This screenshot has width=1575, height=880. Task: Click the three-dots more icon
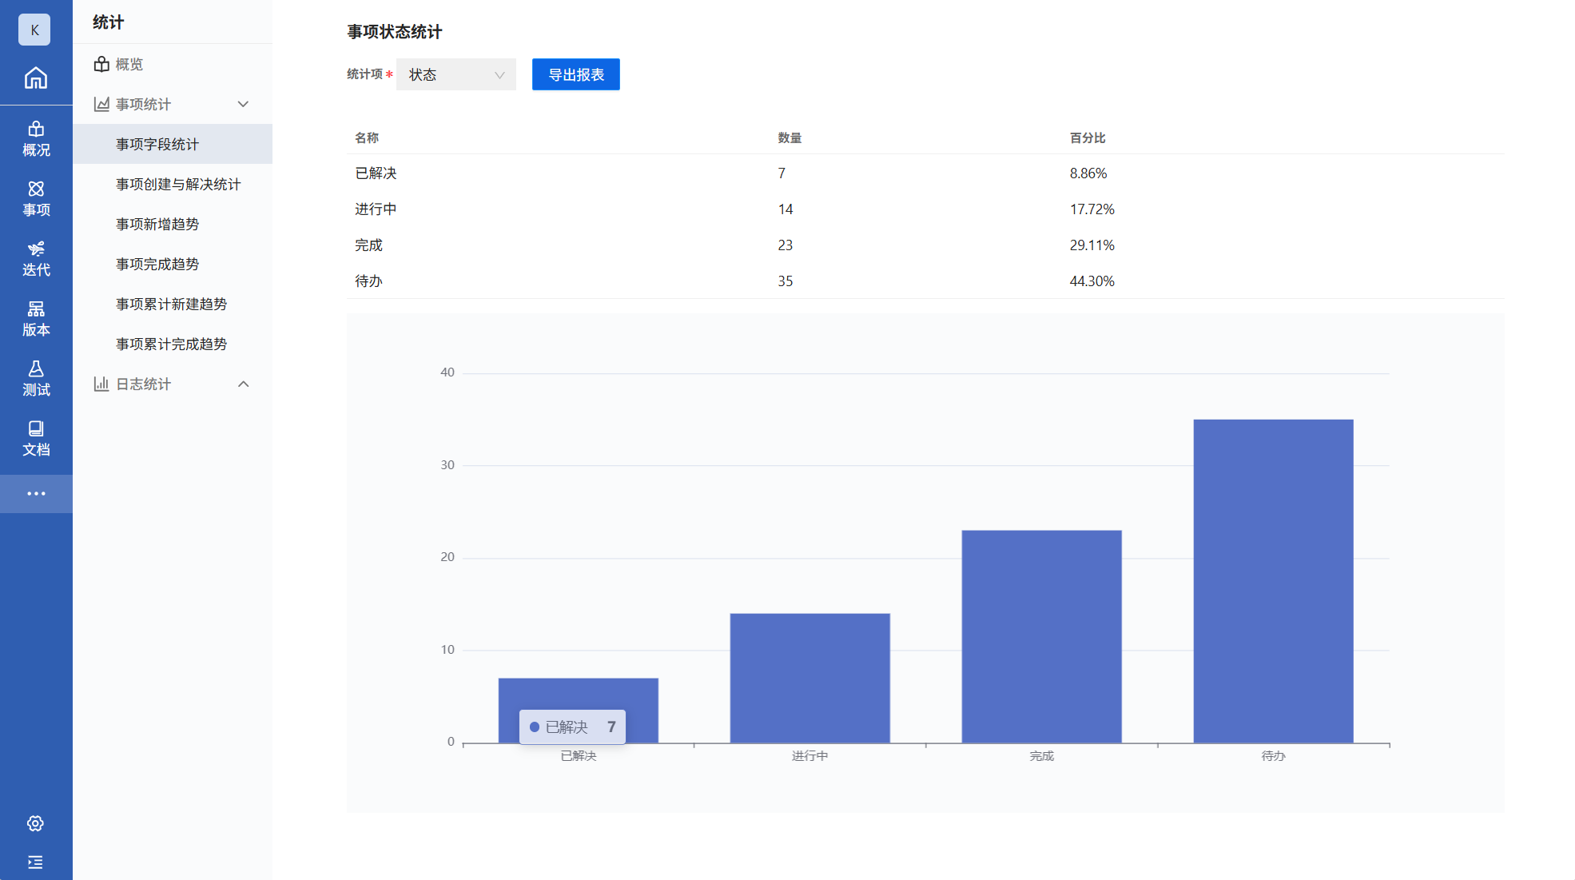coord(36,493)
